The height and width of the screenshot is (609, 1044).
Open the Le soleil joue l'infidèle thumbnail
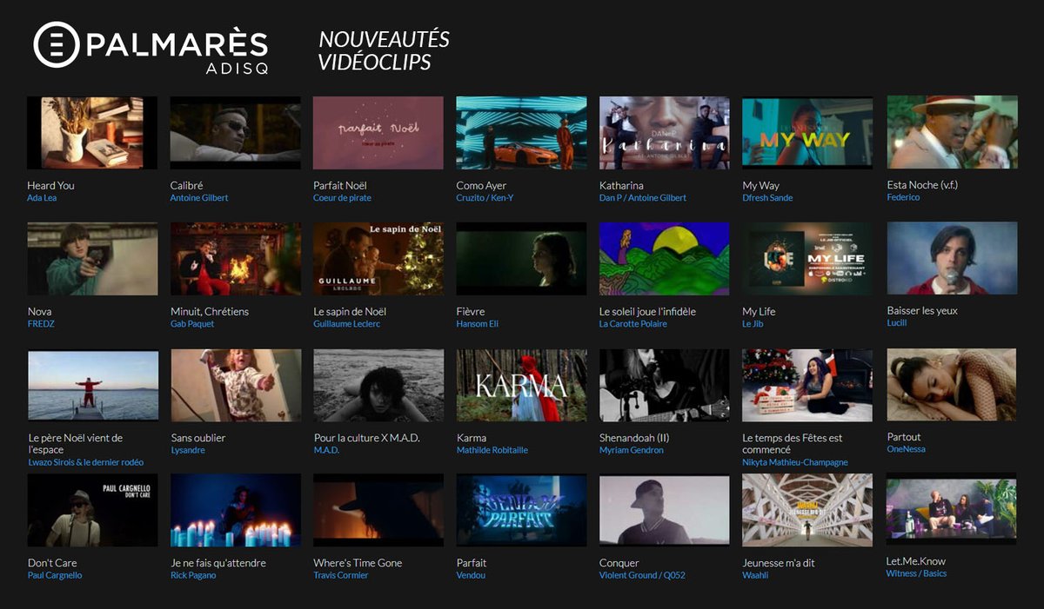point(665,259)
